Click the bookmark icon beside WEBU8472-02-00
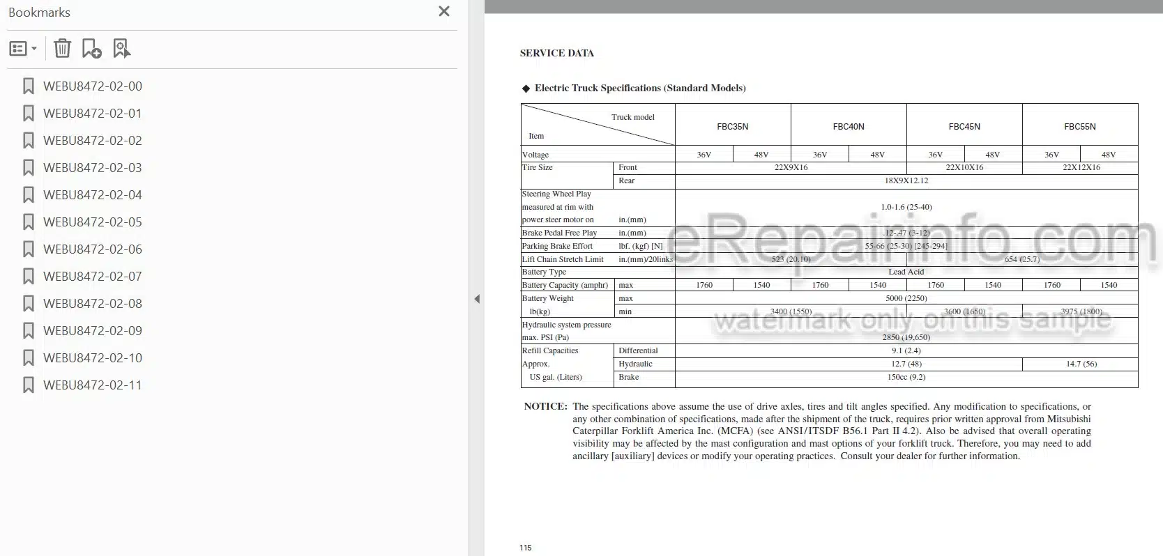Viewport: 1163px width, 556px height. click(29, 86)
